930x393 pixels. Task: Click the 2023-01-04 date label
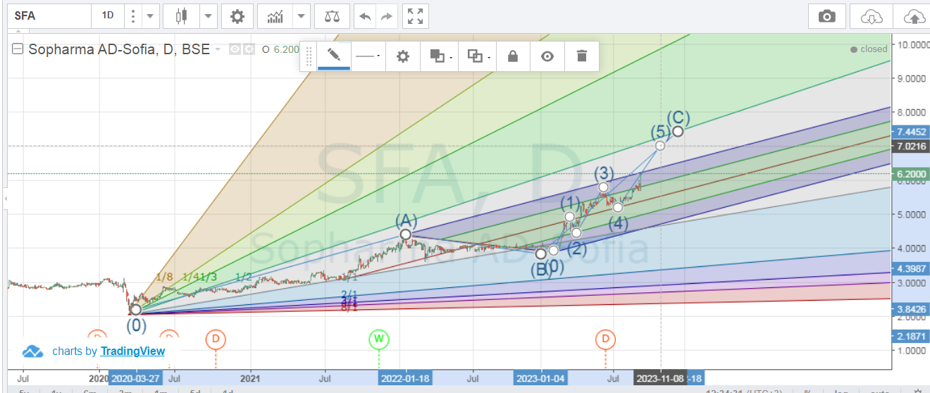point(541,378)
